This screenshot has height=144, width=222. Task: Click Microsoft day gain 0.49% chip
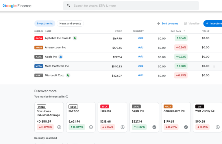[181, 75]
